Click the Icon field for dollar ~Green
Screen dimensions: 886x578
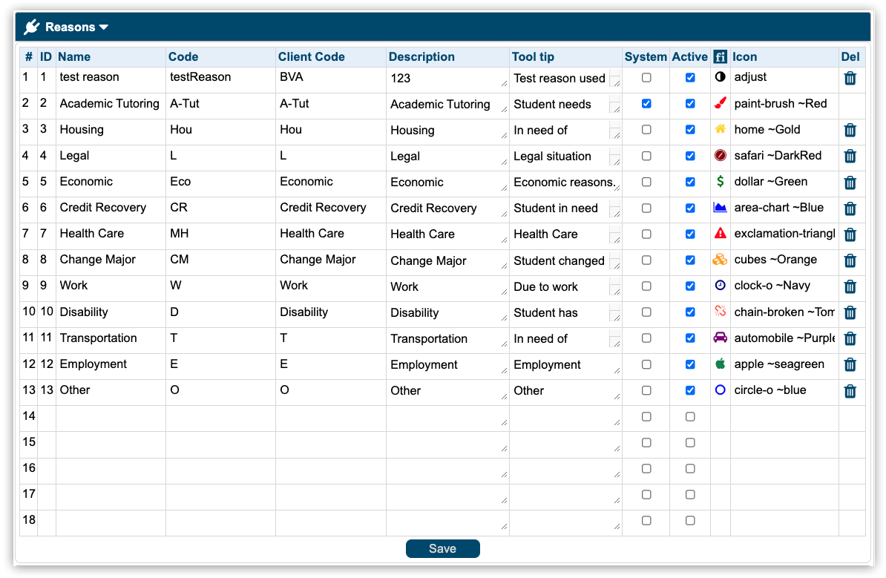click(783, 182)
